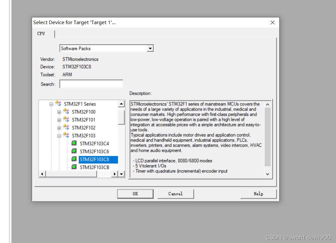Cancel the device selection dialog
336x243 pixels.
[x=176, y=194]
